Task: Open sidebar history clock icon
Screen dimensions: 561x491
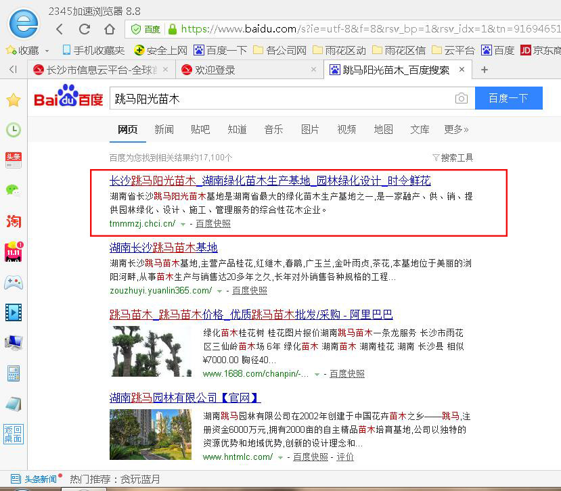Action: point(14,130)
